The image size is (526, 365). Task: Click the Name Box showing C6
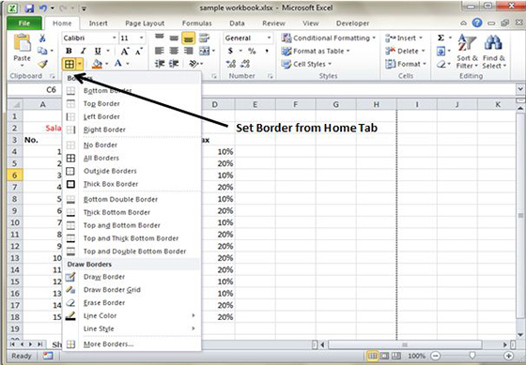tap(35, 90)
